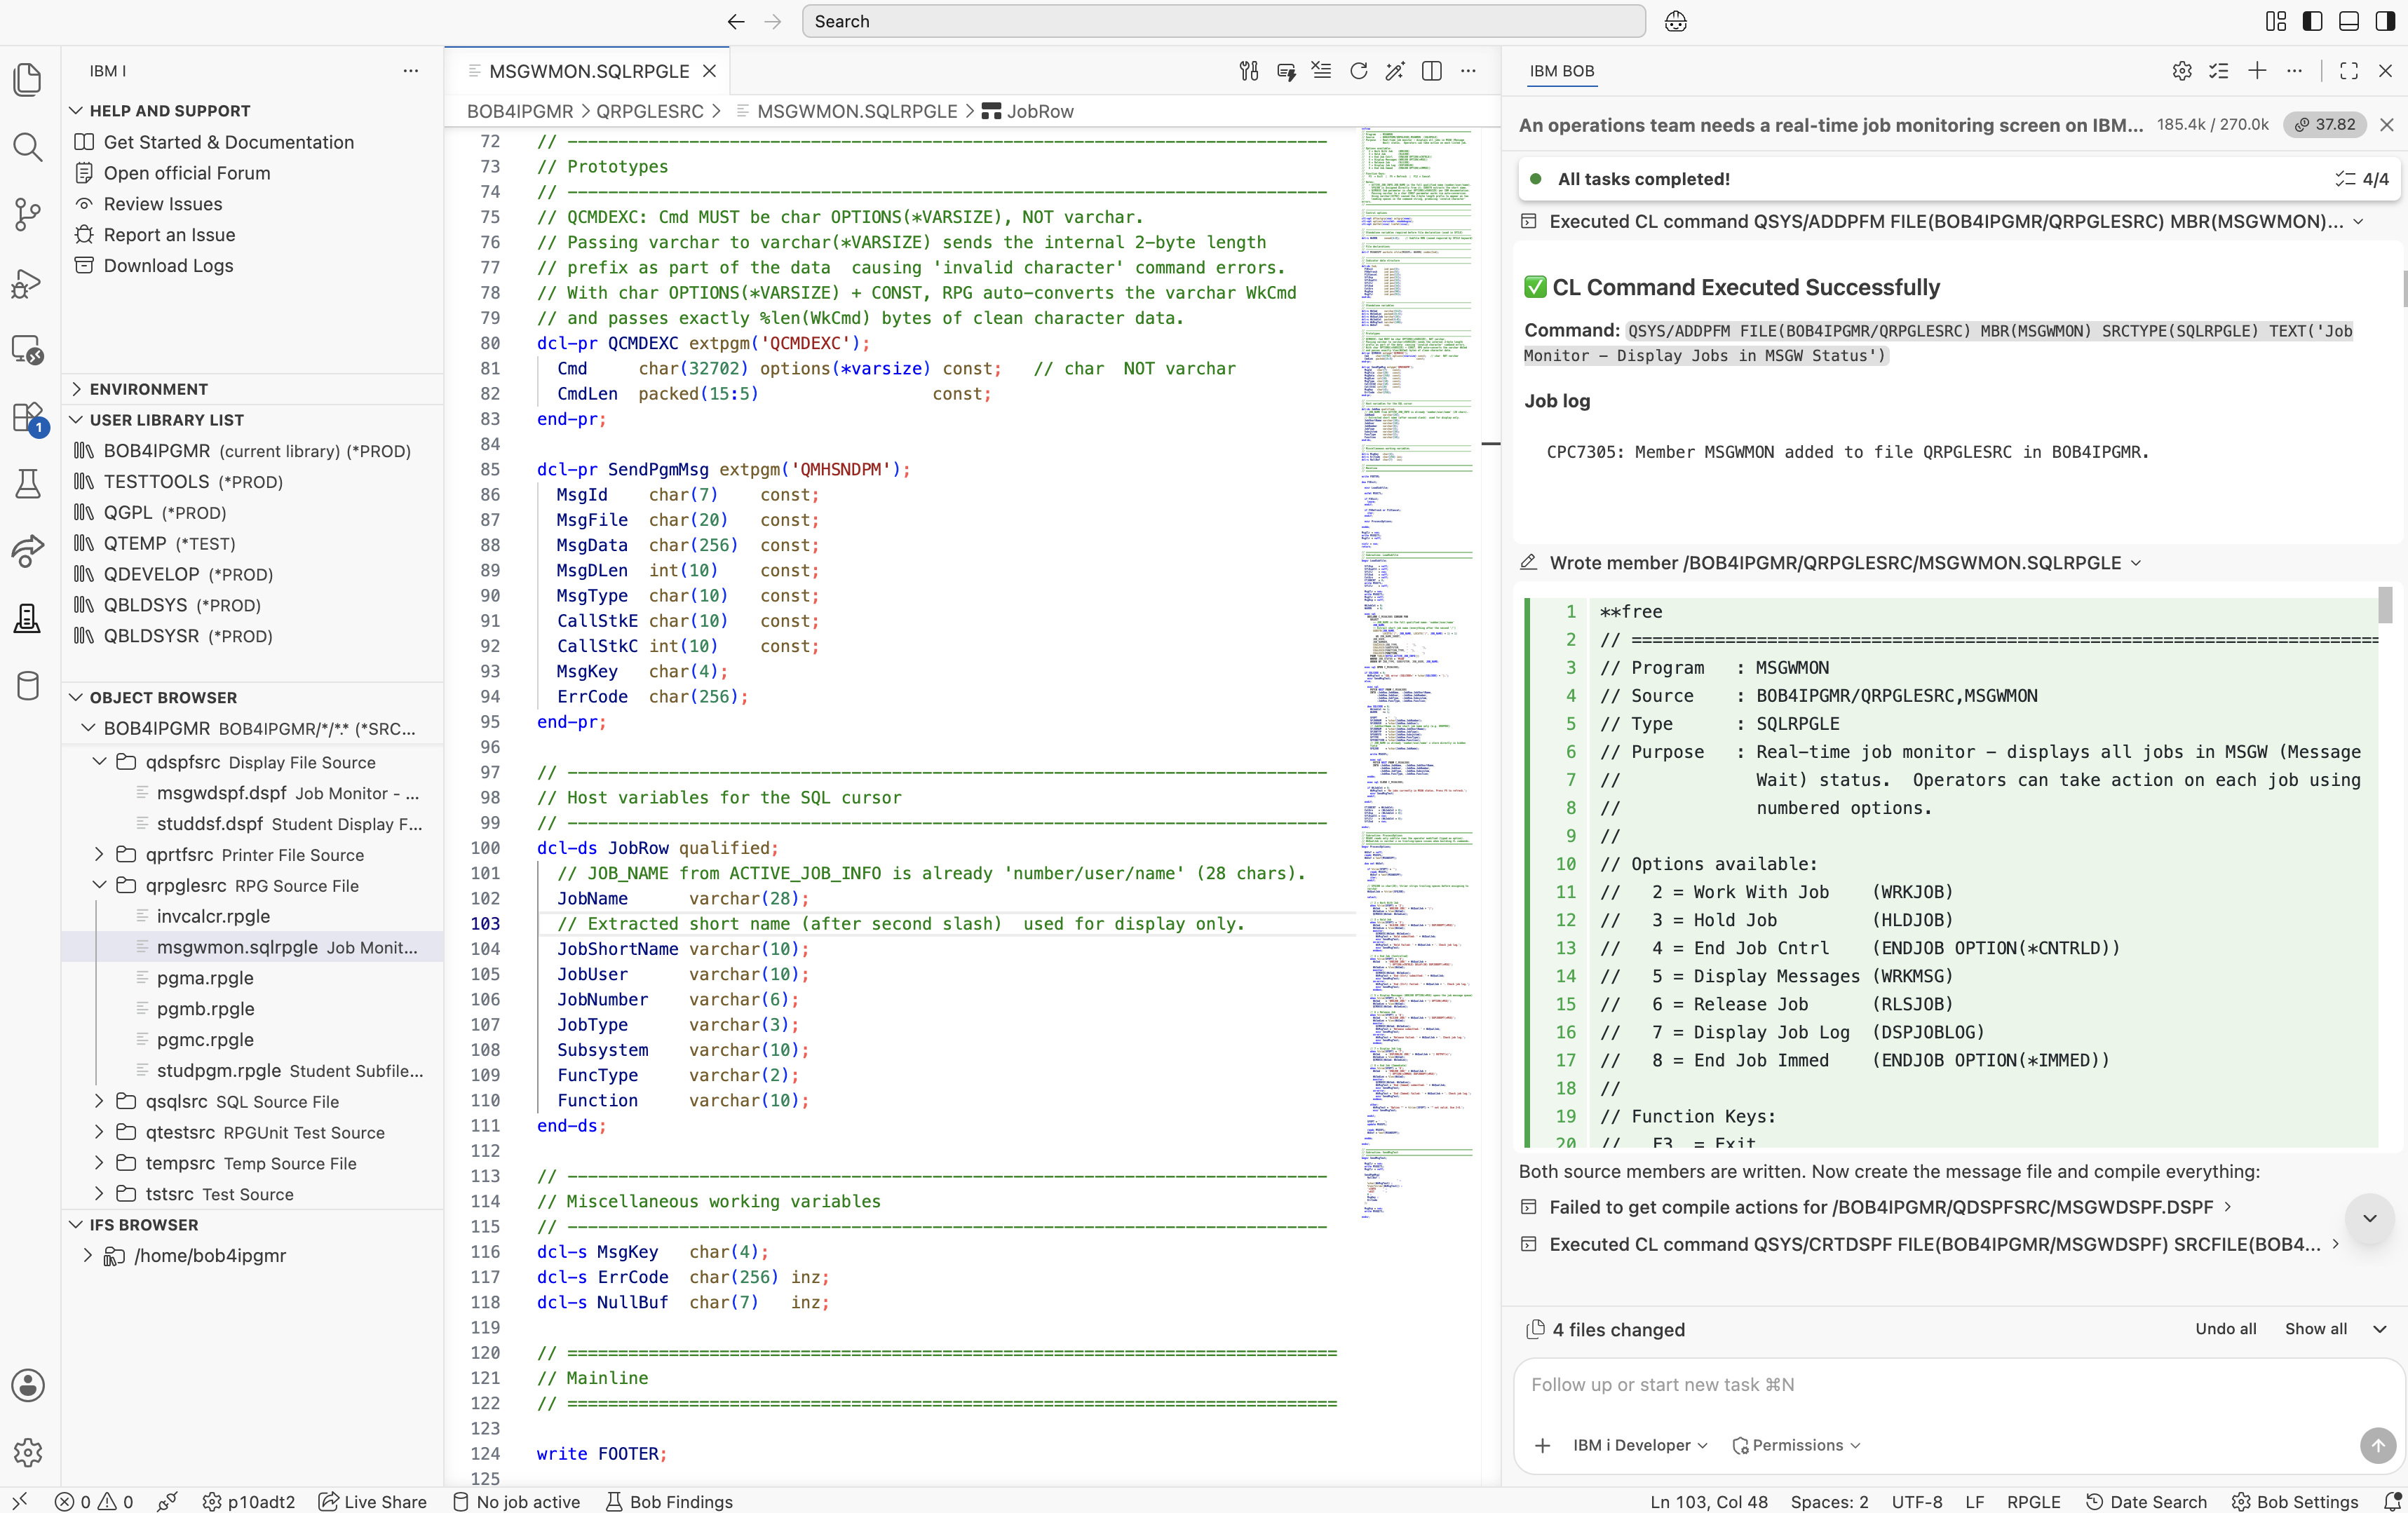The image size is (2408, 1513).
Task: Click the refresh icon in editor toolbar
Action: [x=1358, y=71]
